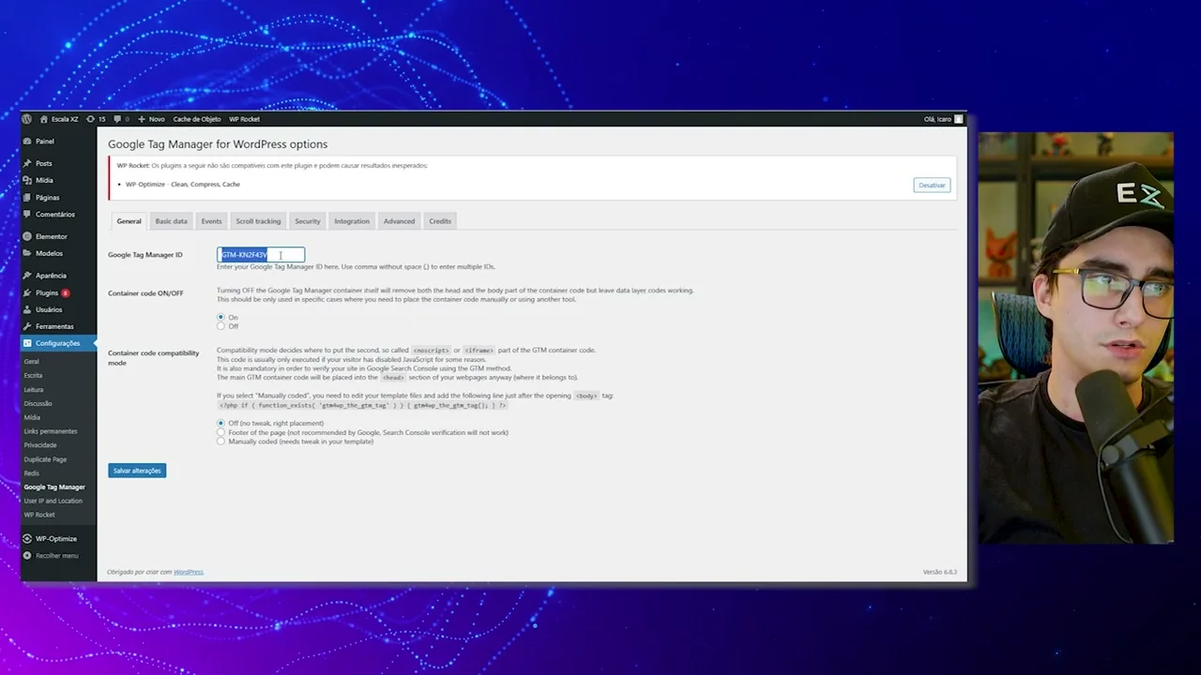Open Links permanentes settings submenu

[x=51, y=431]
